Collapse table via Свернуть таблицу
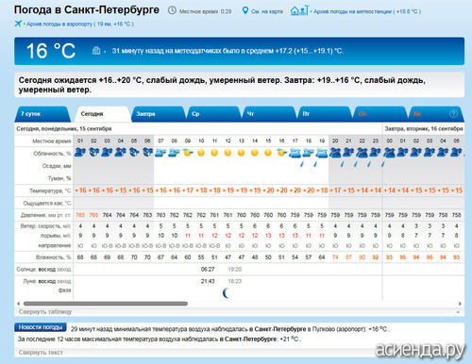 [x=45, y=312]
